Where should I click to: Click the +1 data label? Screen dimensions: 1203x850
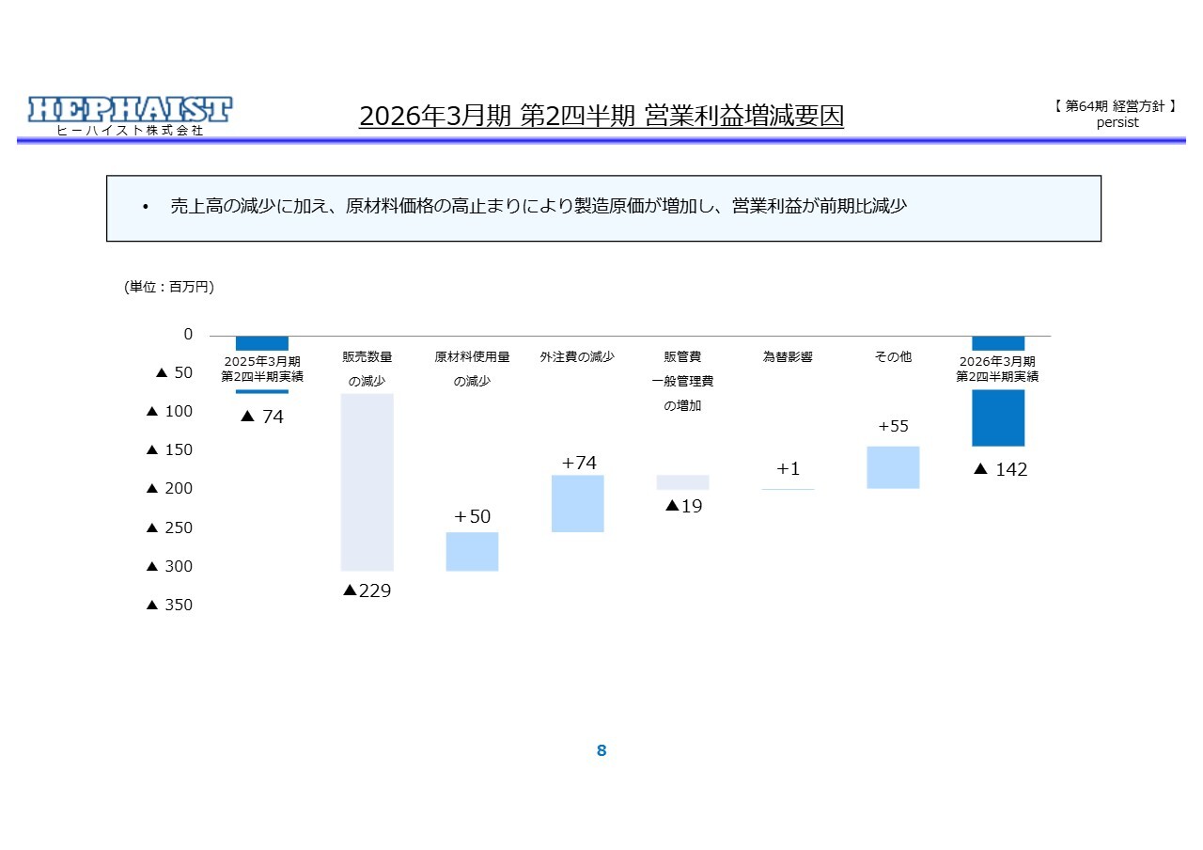tap(788, 469)
